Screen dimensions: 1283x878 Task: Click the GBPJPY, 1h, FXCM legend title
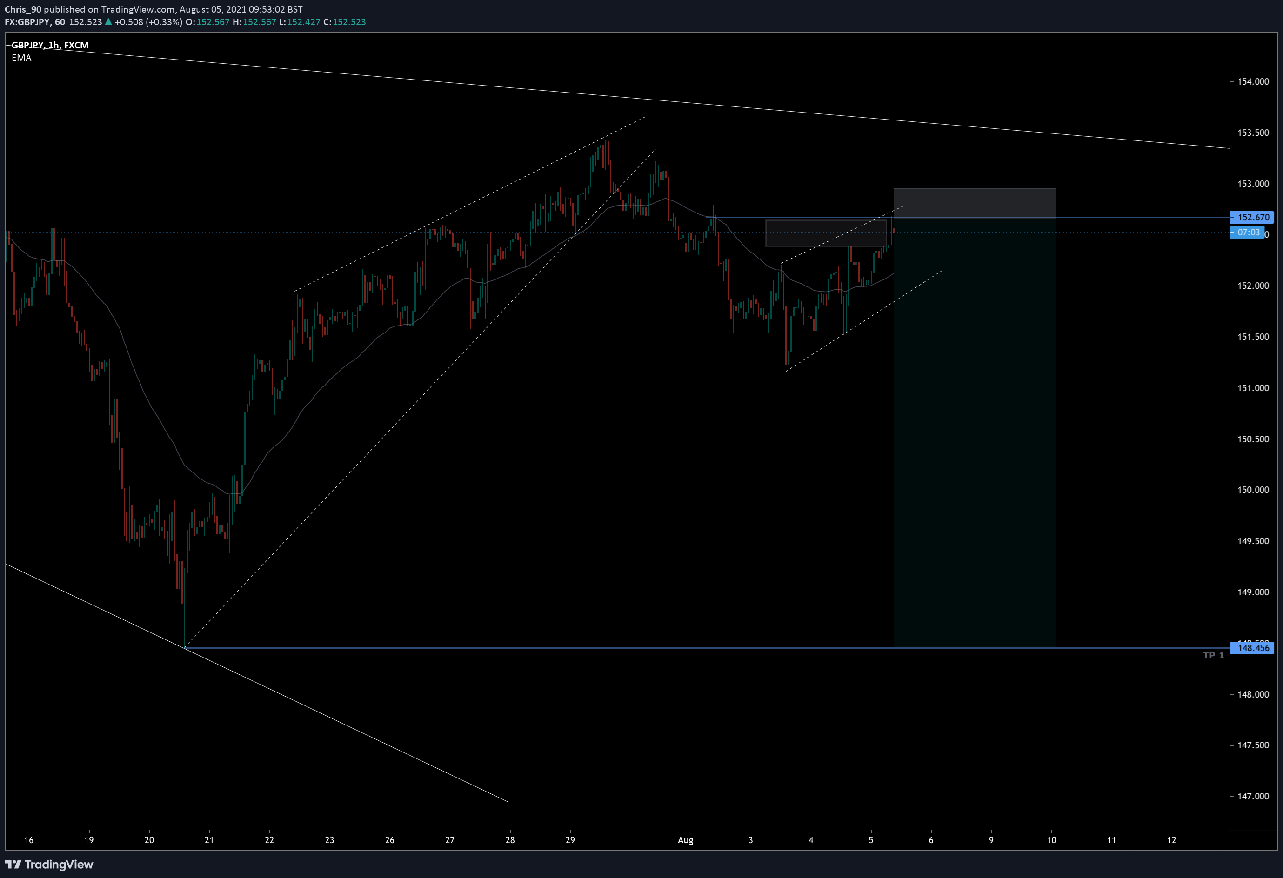pos(50,45)
